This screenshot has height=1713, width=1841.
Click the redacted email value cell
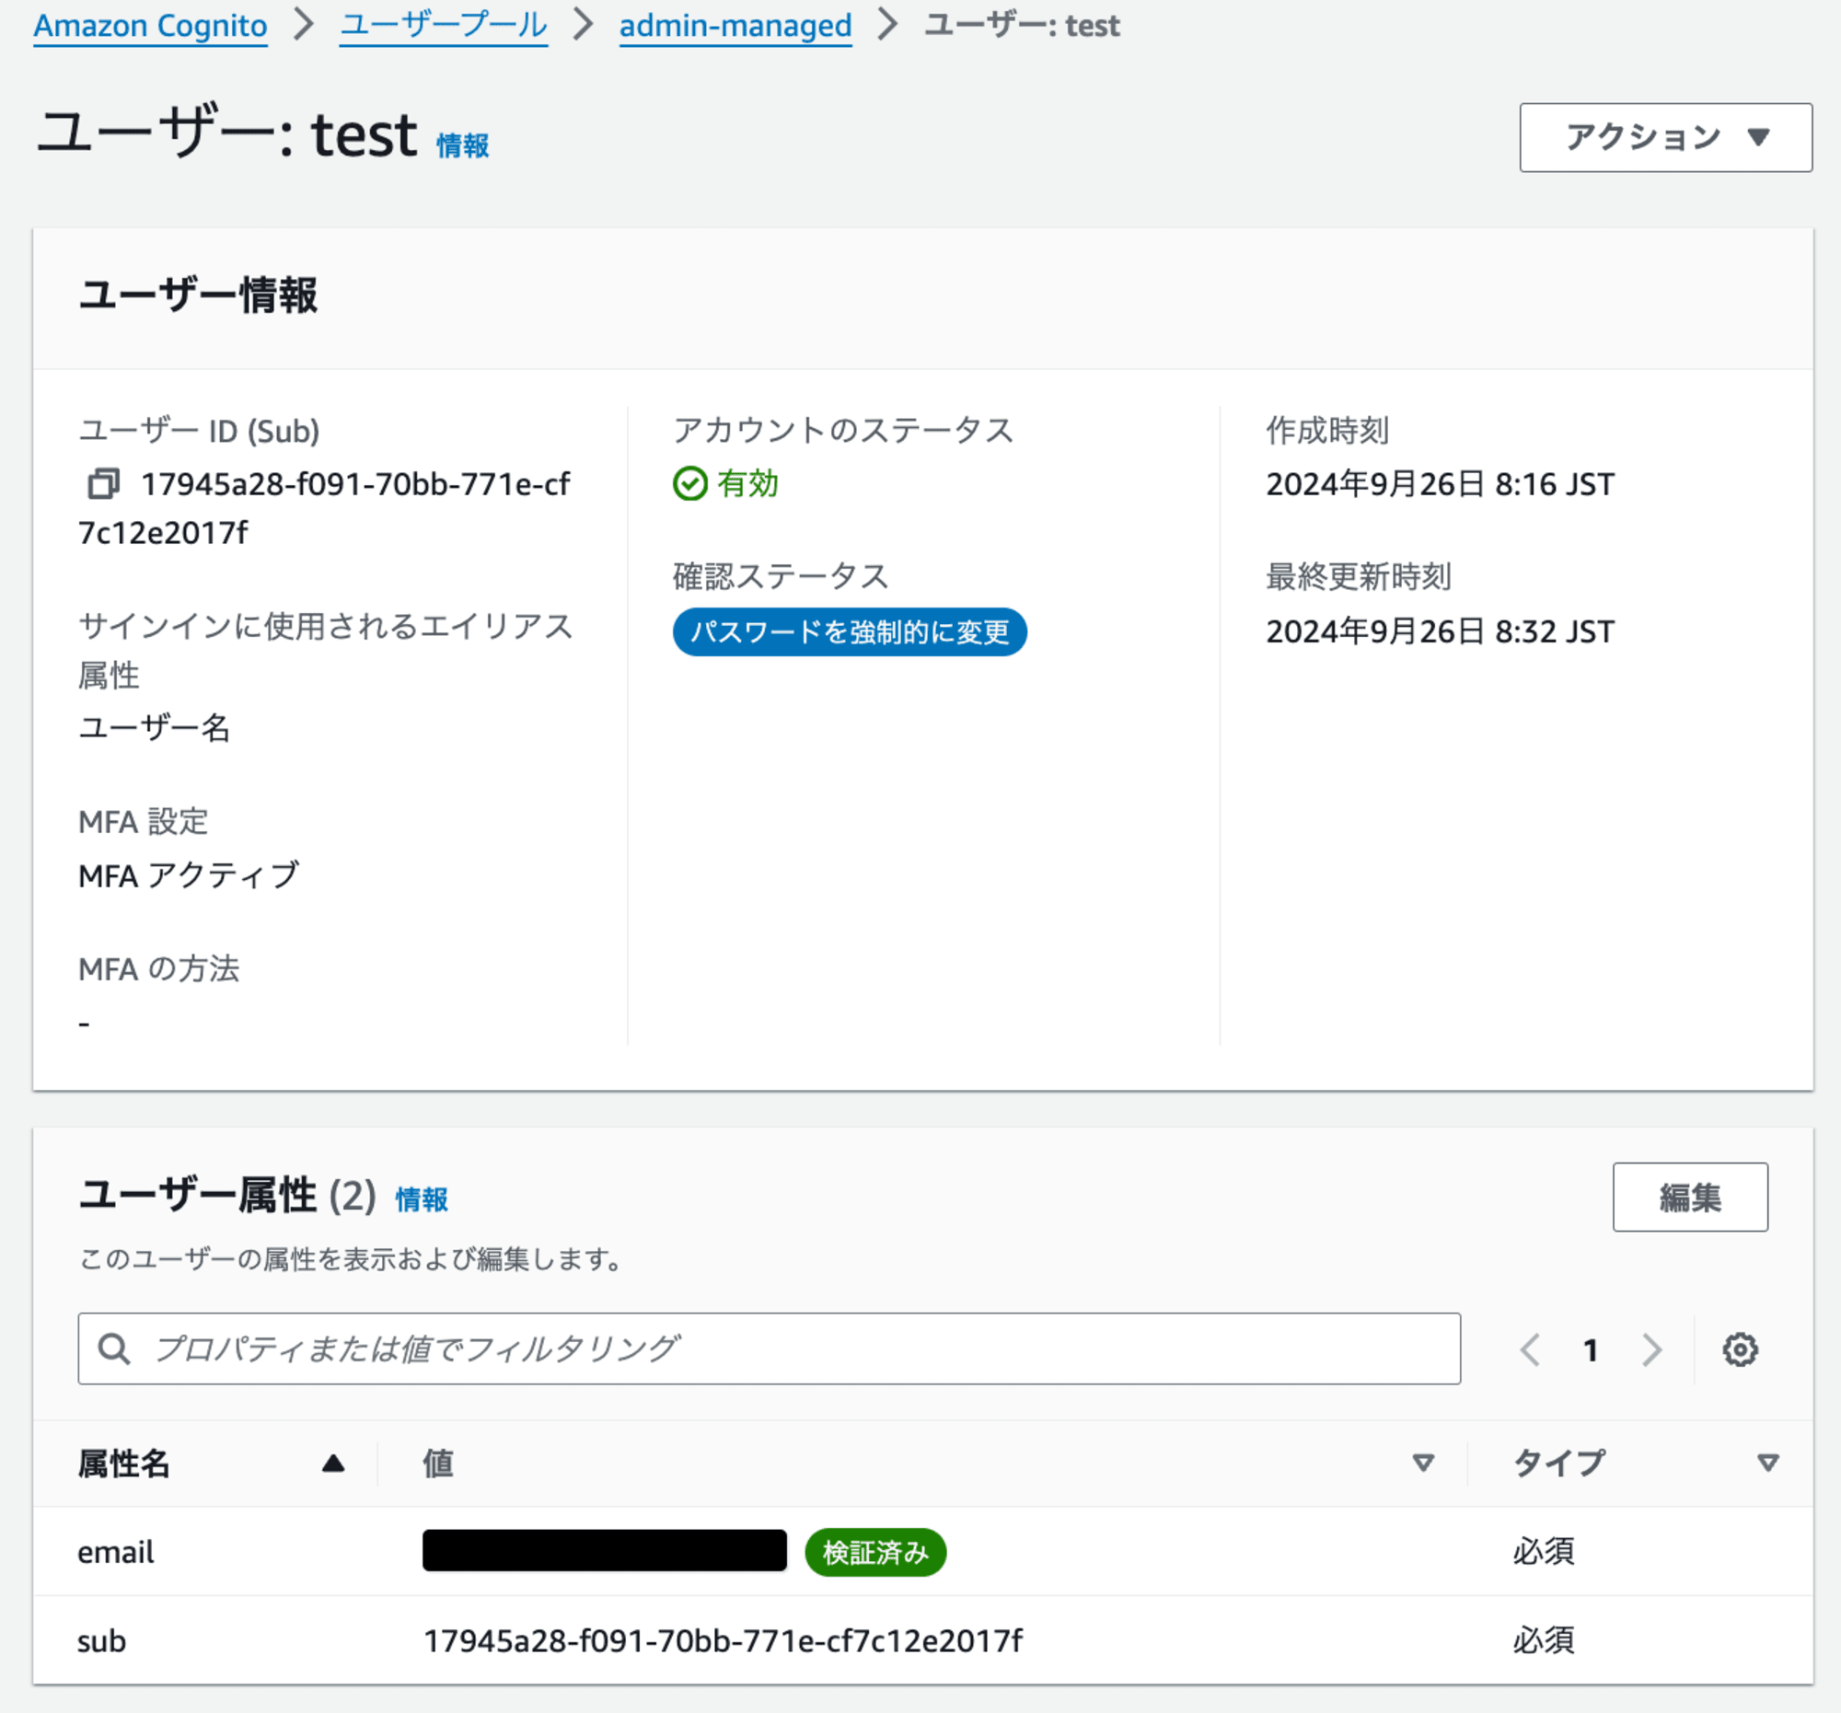point(604,1551)
